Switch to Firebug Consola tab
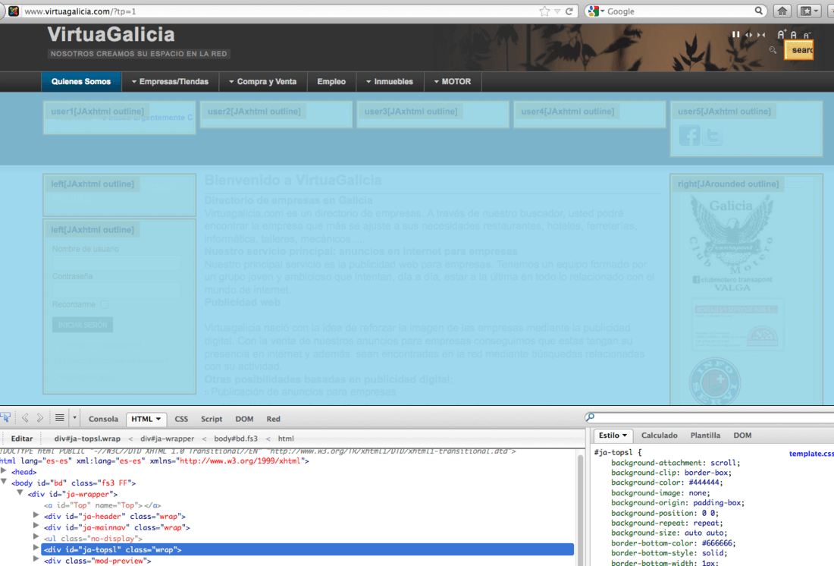Image resolution: width=834 pixels, height=566 pixels. [103, 419]
